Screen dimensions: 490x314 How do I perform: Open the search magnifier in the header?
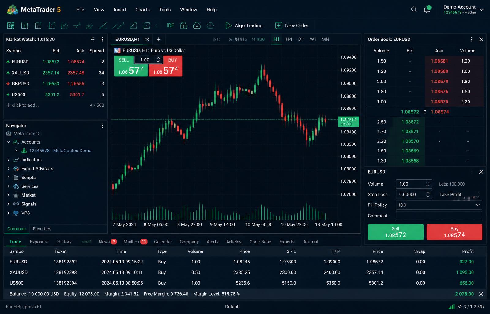pyautogui.click(x=414, y=10)
